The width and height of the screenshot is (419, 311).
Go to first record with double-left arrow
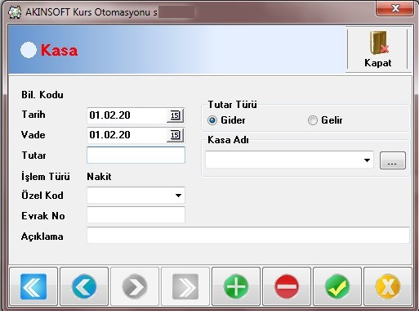coord(33,286)
